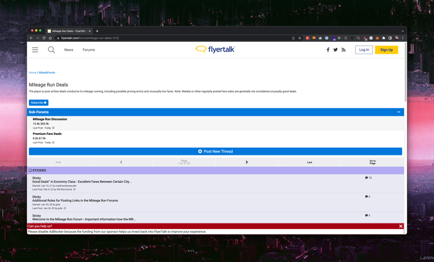Click the page vertical scrollbar
The width and height of the screenshot is (434, 262).
tap(405, 73)
